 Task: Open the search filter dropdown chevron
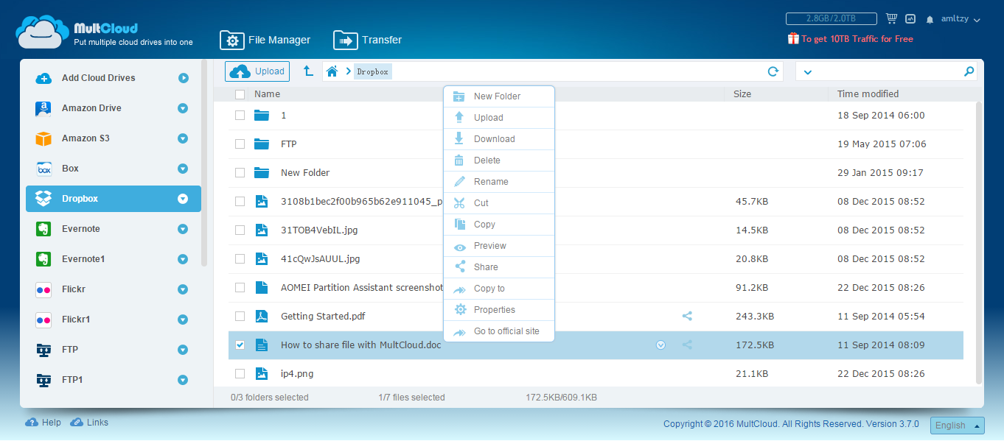pos(807,72)
